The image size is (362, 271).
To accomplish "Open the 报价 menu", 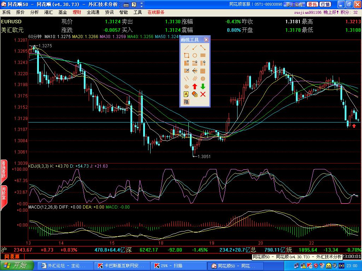I will [x=20, y=12].
